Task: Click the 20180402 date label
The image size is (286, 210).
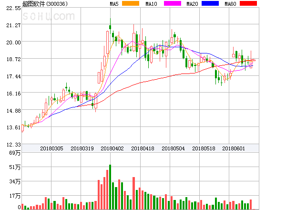Action: tap(112, 148)
